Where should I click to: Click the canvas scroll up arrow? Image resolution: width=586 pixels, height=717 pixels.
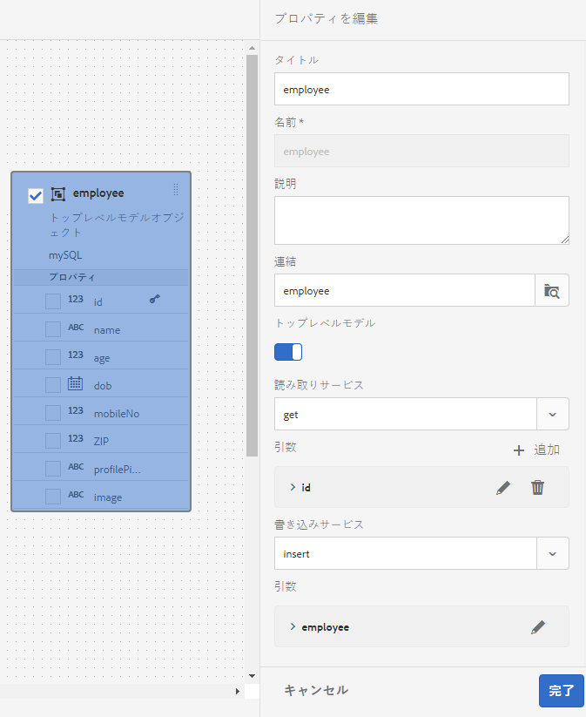[x=252, y=48]
